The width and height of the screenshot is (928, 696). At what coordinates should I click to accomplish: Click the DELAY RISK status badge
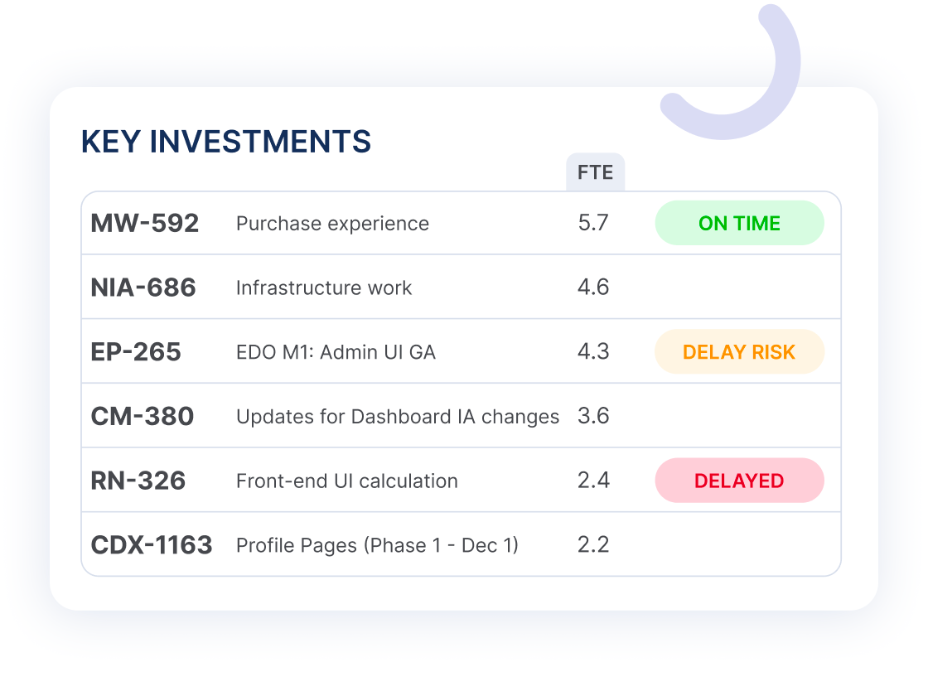739,351
